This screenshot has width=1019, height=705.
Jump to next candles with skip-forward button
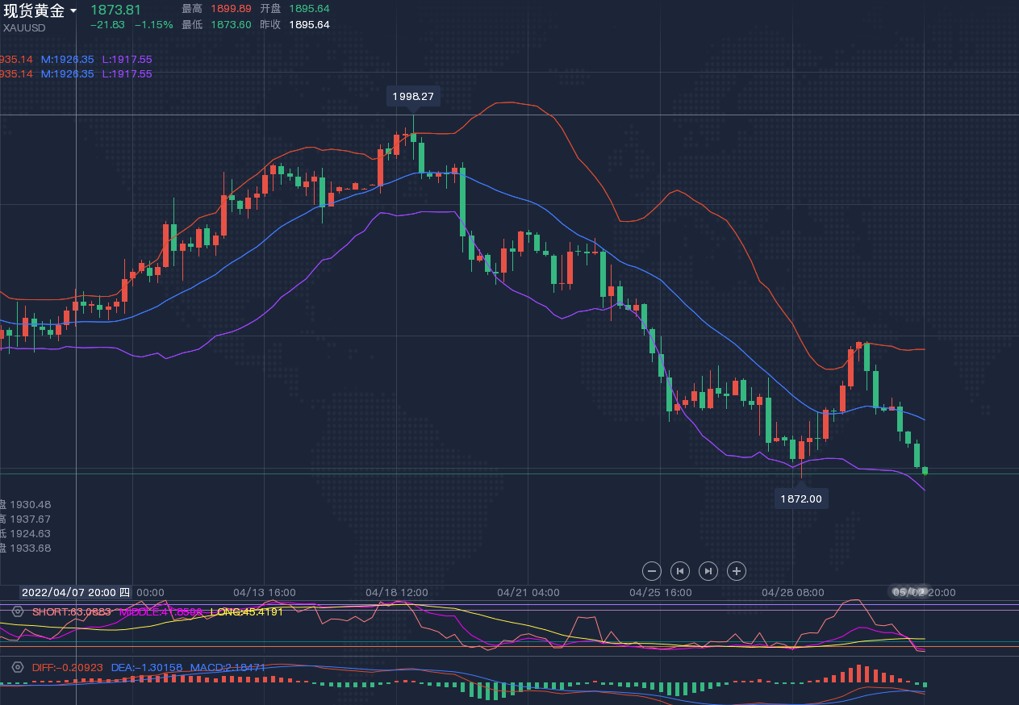708,571
